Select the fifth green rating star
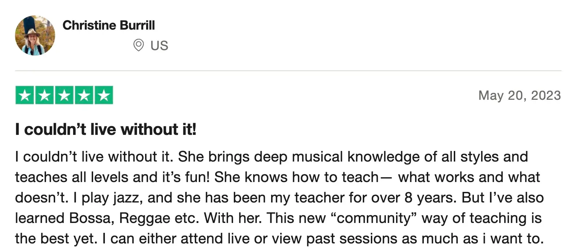578x250 pixels. (x=104, y=95)
